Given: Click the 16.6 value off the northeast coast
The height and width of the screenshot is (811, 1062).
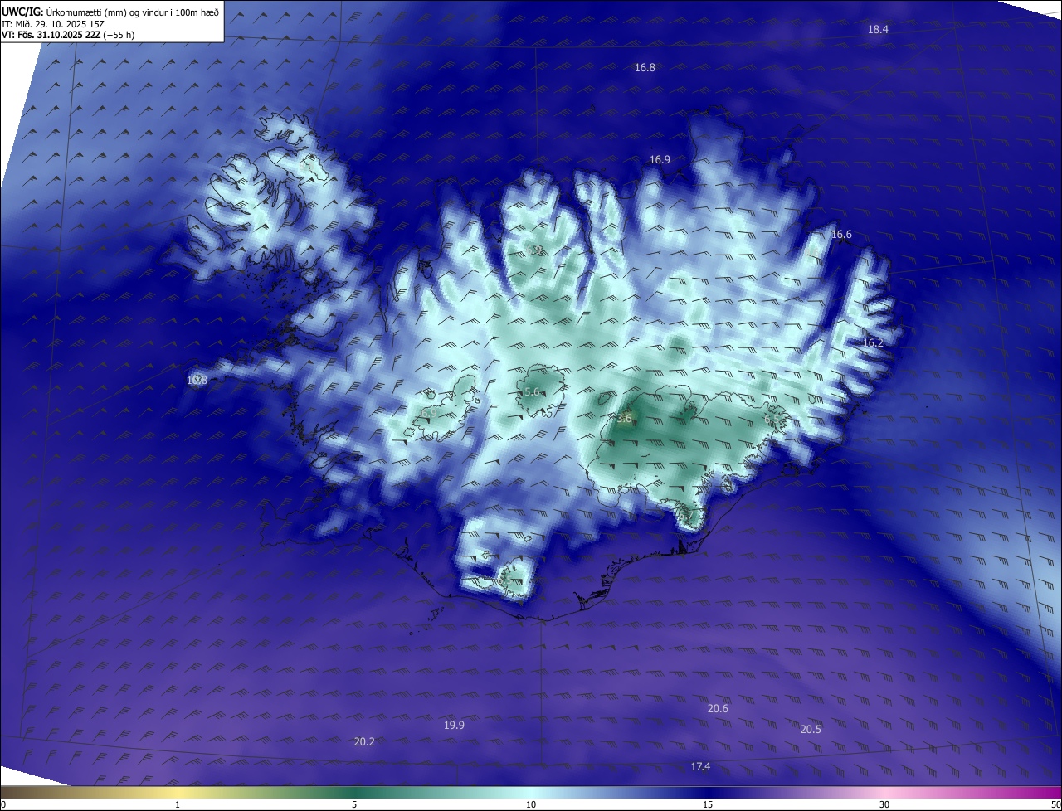Looking at the screenshot, I should 841,236.
